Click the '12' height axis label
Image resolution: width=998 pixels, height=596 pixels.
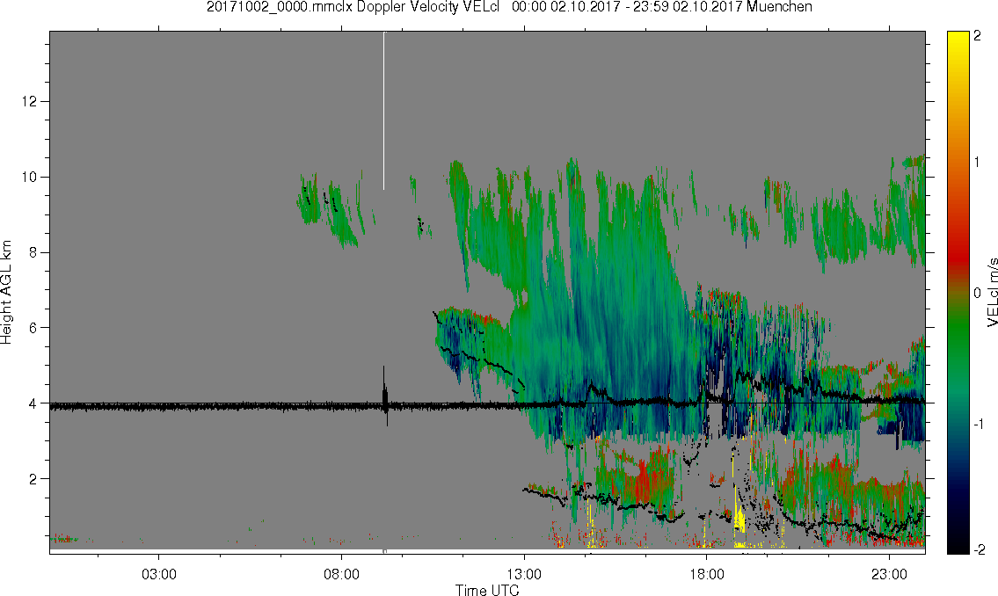(29, 102)
